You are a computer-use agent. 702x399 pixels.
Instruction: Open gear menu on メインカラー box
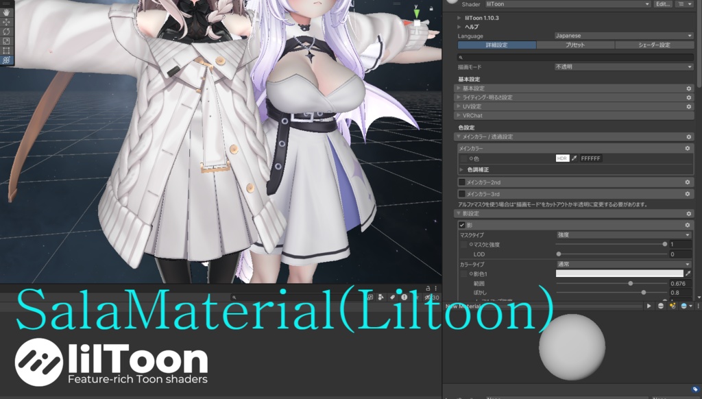pos(687,148)
